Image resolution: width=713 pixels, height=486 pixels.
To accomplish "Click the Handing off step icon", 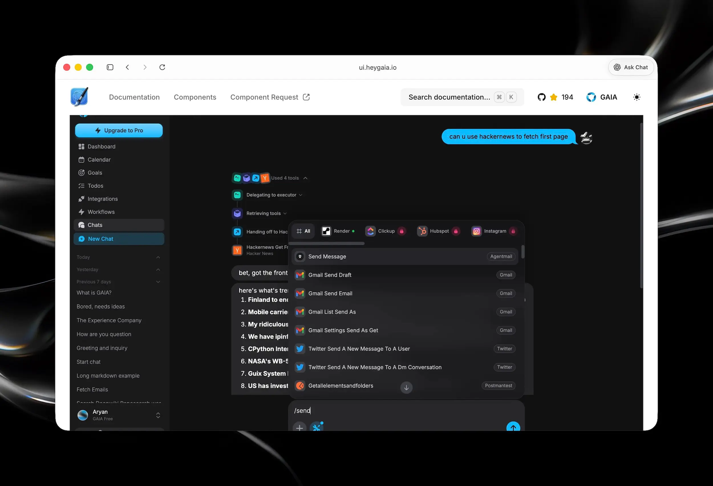I will [x=237, y=232].
